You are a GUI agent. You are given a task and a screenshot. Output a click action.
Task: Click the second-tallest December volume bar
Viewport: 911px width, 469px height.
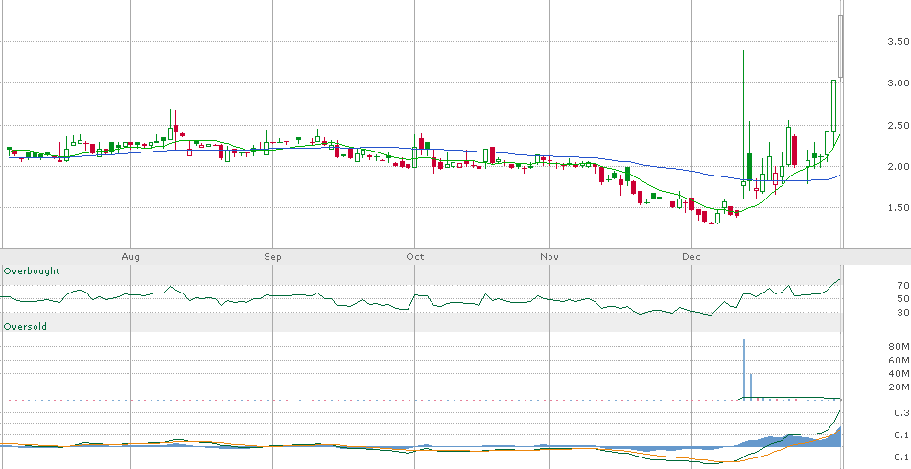pyautogui.click(x=751, y=387)
